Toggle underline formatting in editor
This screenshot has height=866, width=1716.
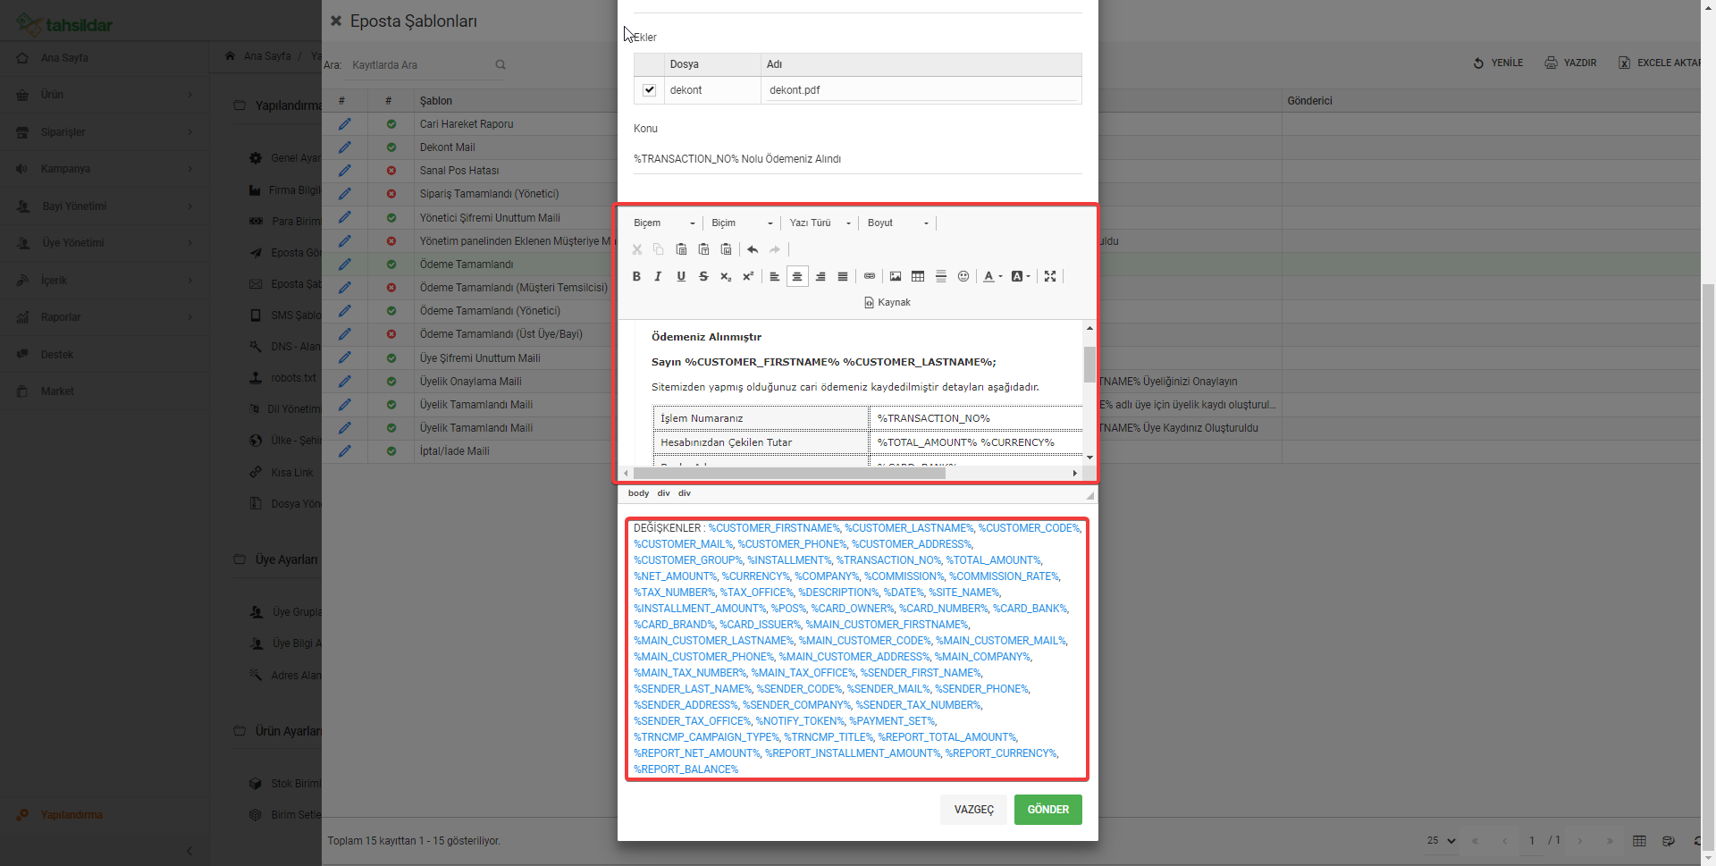pyautogui.click(x=681, y=276)
